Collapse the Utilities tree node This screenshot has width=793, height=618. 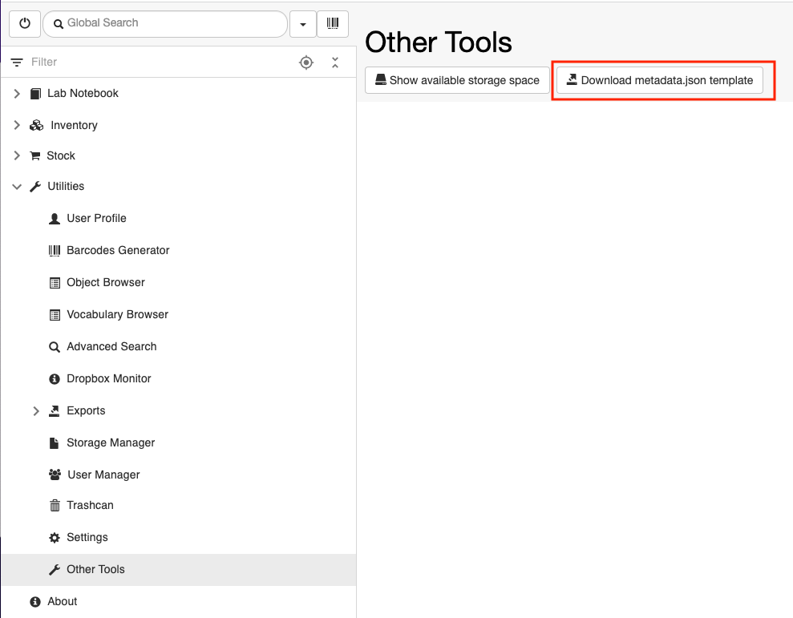(x=17, y=187)
